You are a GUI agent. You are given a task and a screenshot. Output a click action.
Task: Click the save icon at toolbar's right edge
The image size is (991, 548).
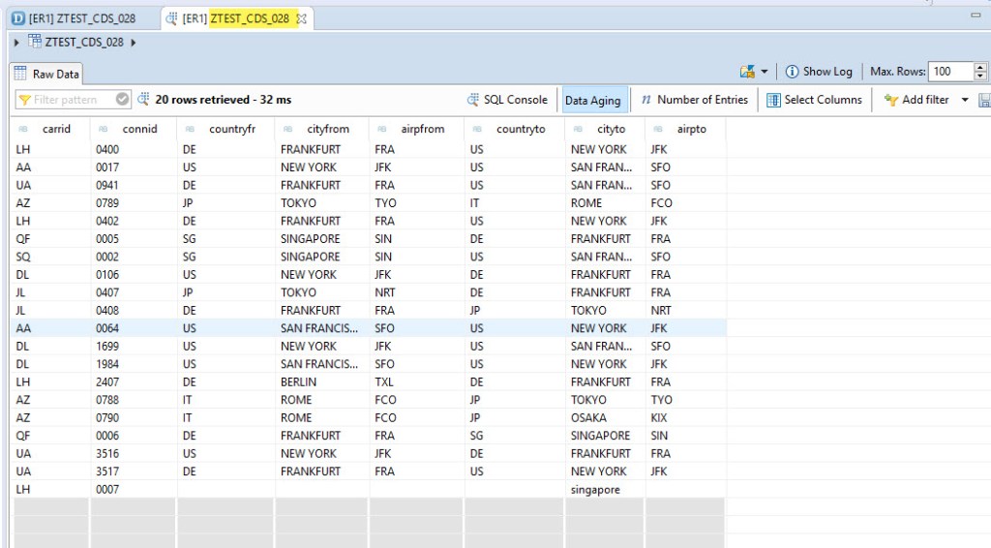coord(984,100)
